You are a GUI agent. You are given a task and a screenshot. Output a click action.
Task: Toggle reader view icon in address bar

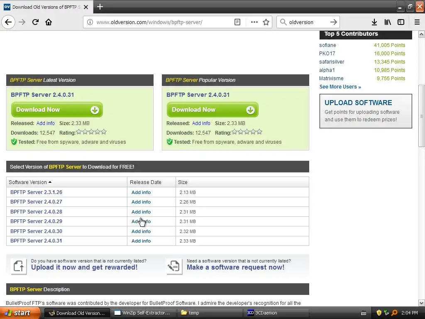click(237, 22)
